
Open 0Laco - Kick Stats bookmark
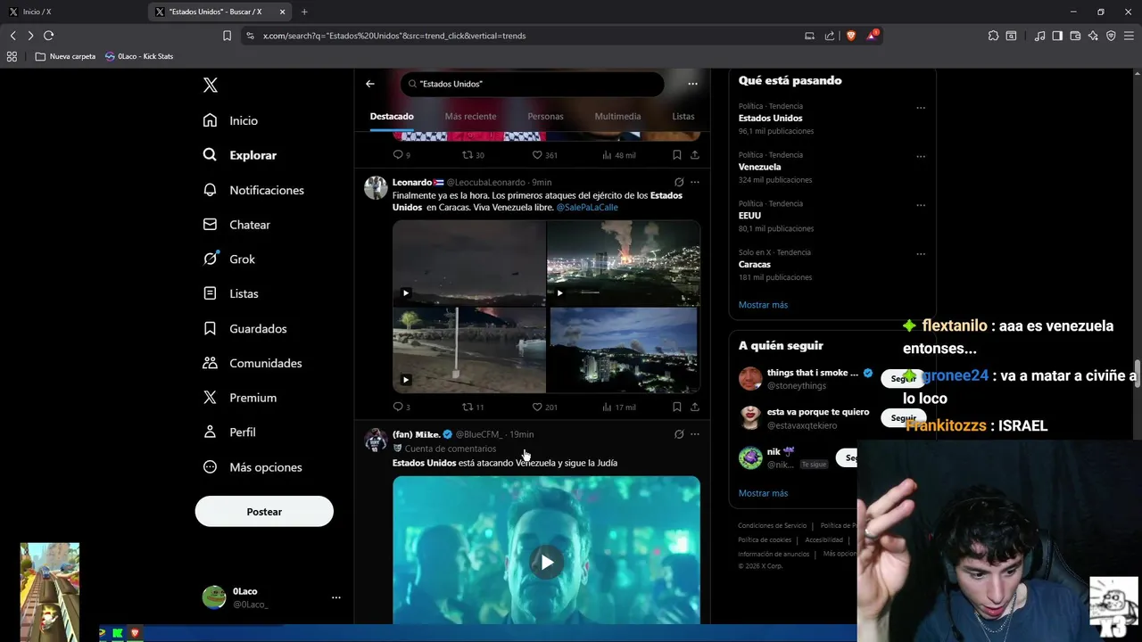point(139,56)
